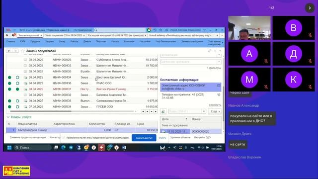Expand the фильтры link toggle
This screenshot has height=179, width=318.
pos(214,68)
